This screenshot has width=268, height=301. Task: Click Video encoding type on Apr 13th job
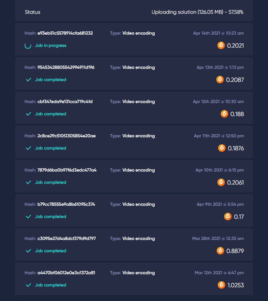pyautogui.click(x=139, y=67)
